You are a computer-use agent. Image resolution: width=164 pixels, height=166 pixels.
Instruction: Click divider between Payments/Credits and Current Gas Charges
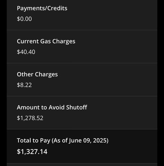coord(82,30)
